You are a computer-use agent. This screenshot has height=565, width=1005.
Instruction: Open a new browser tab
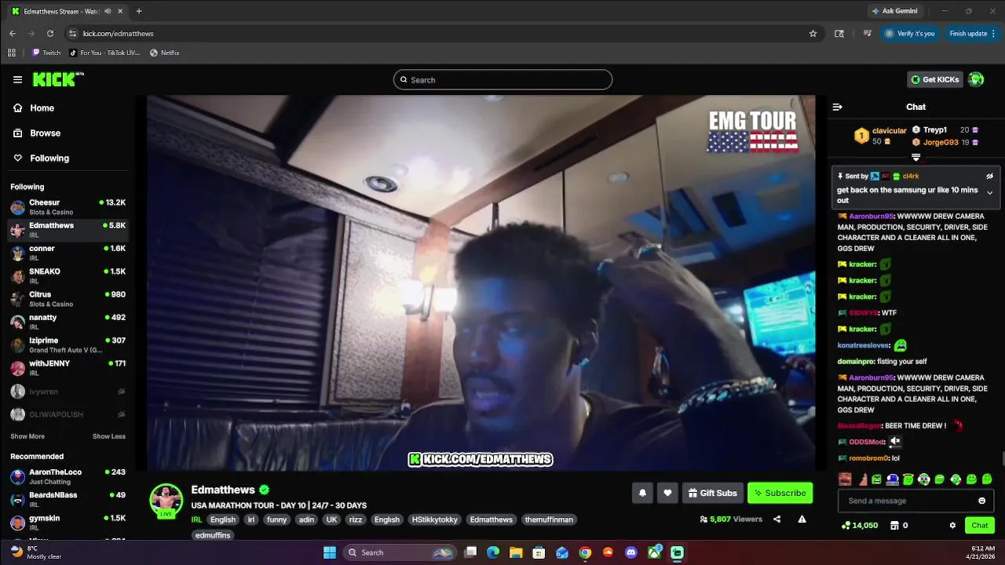pos(139,11)
